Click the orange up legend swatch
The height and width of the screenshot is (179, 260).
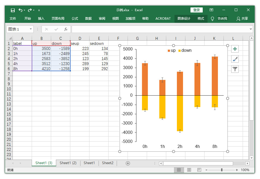pos(169,50)
